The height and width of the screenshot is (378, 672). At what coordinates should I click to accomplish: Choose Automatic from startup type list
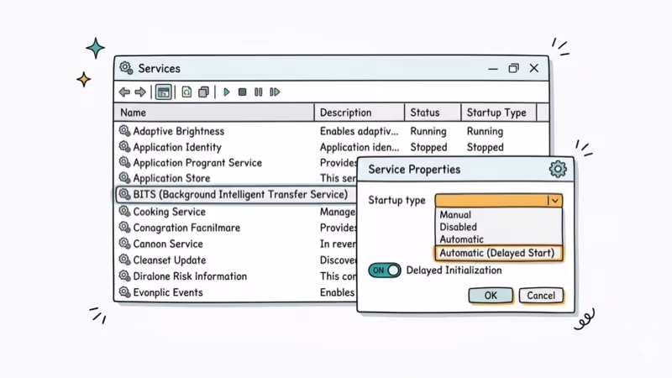coord(498,239)
